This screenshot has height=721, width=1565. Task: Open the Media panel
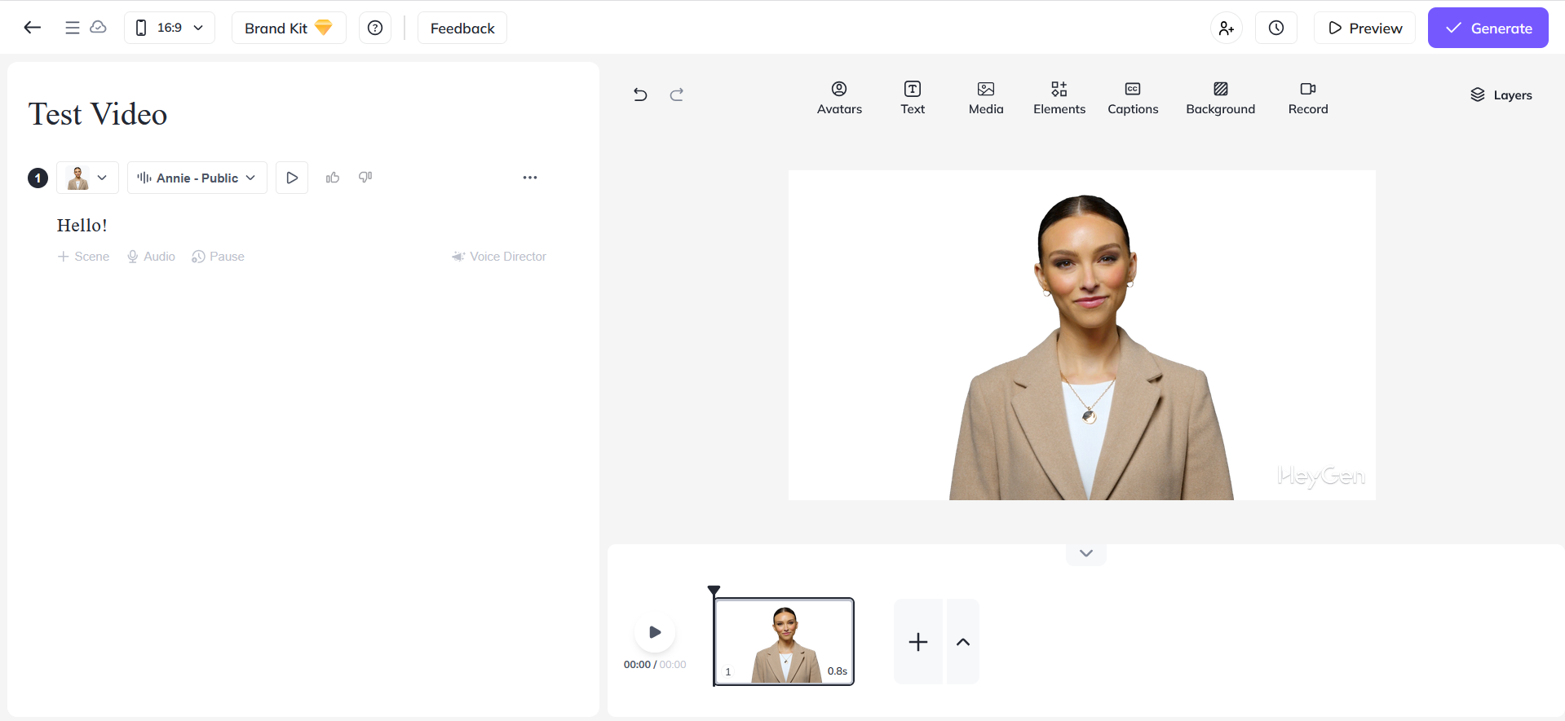click(986, 98)
